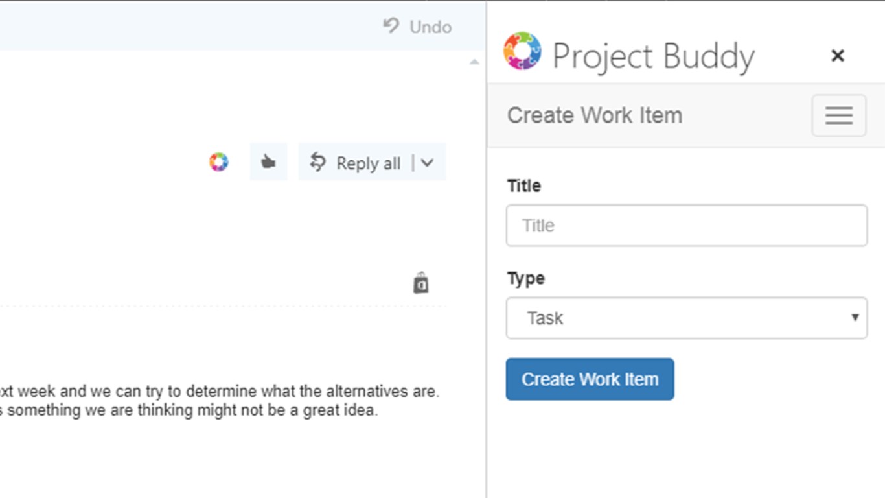Launch Project Buddy add-in icon in email toolbar

click(219, 162)
